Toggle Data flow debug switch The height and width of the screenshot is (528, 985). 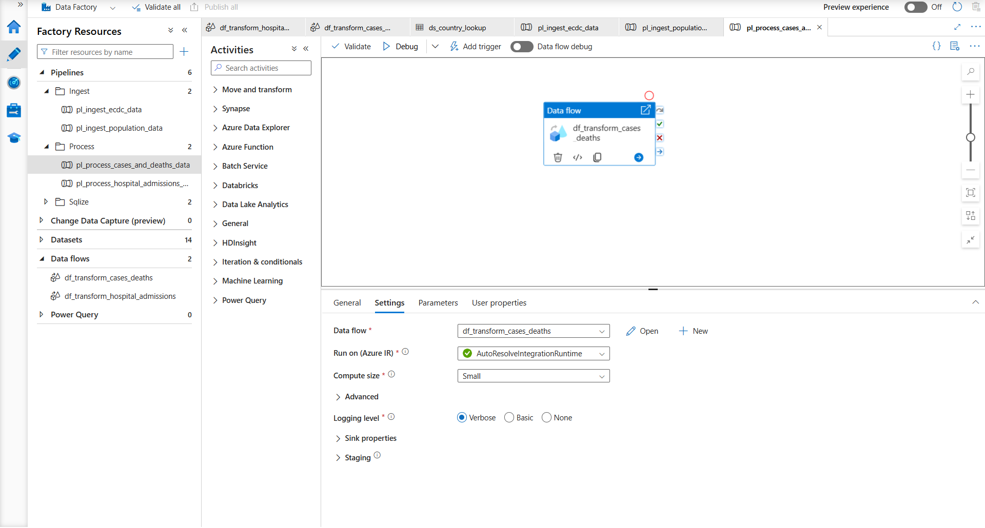click(x=522, y=47)
